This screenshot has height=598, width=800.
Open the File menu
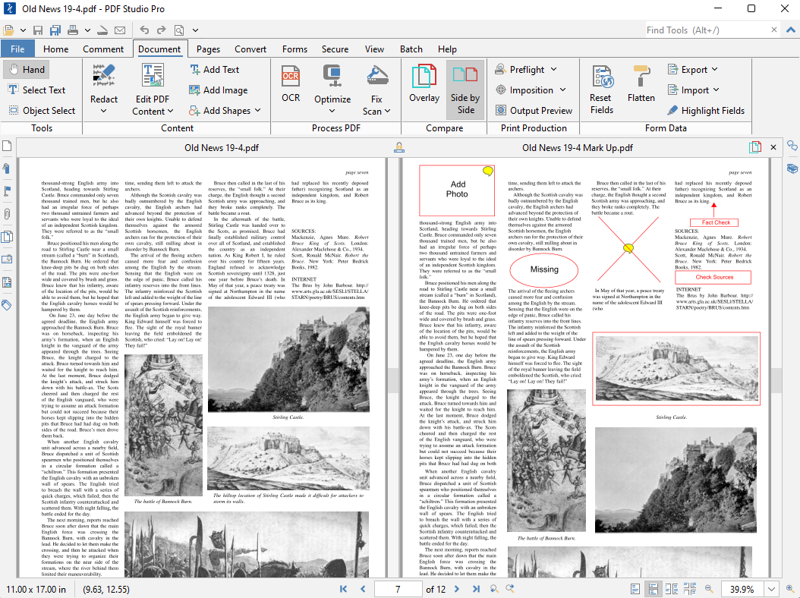pos(17,49)
